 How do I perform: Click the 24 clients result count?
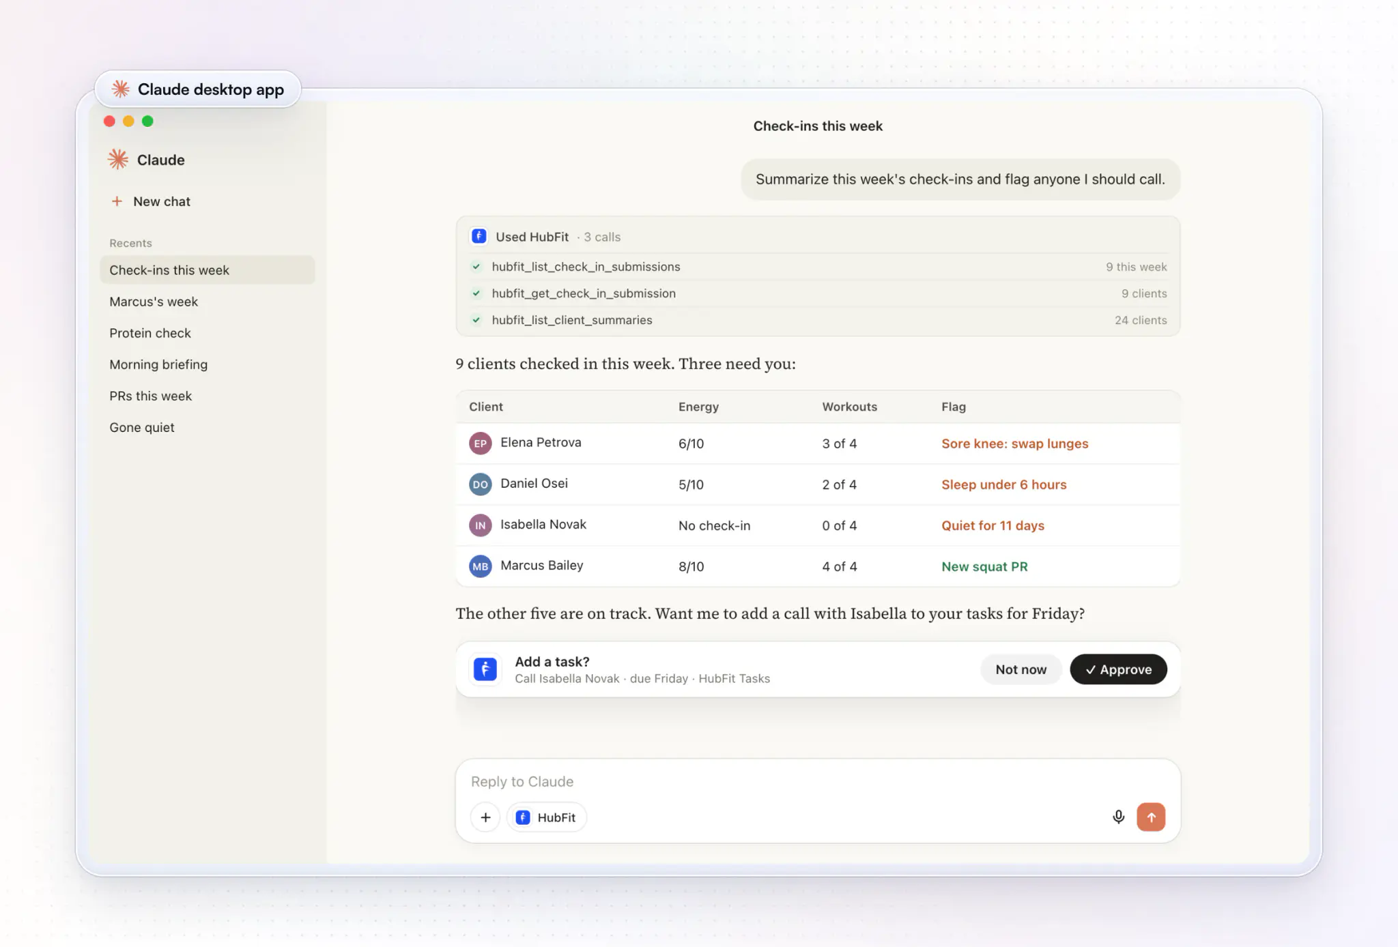(1141, 320)
